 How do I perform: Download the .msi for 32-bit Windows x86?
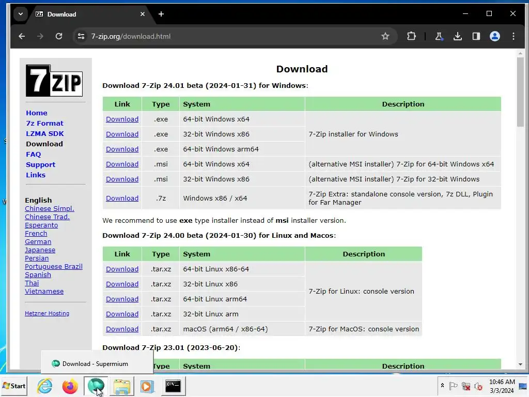122,179
